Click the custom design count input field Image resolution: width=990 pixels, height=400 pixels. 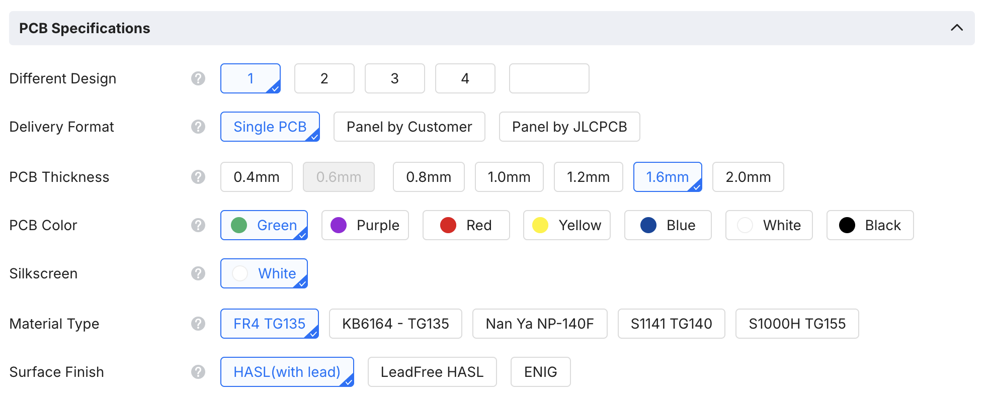coord(549,78)
